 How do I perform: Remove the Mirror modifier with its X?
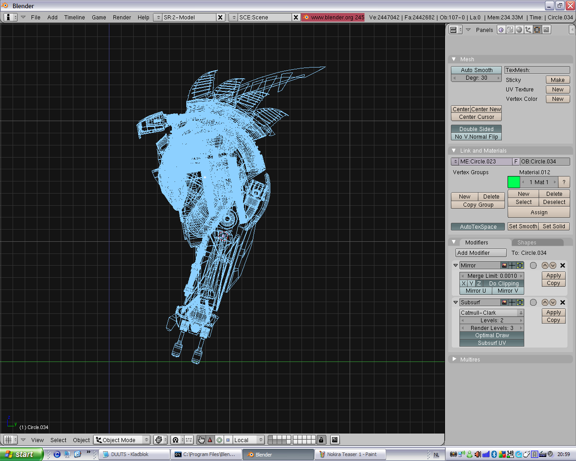562,266
